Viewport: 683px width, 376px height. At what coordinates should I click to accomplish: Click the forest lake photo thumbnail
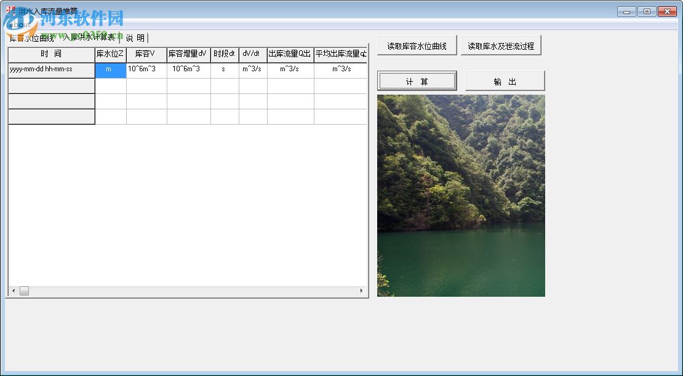pos(460,195)
